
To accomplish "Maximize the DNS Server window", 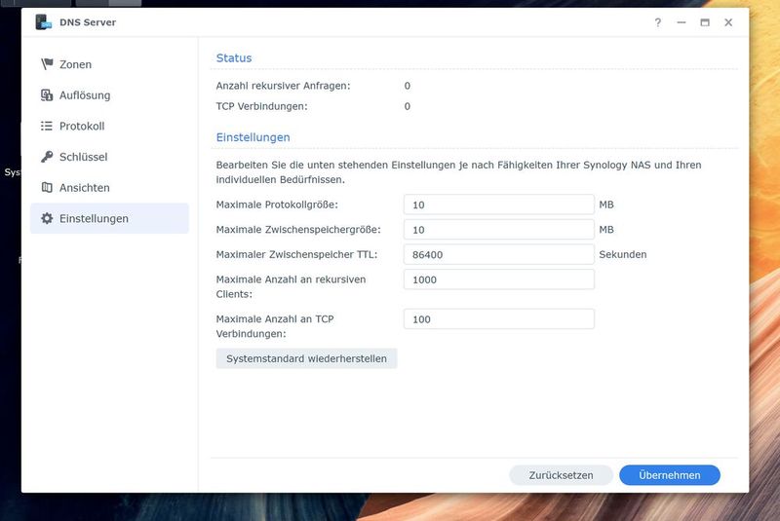I will tap(705, 22).
